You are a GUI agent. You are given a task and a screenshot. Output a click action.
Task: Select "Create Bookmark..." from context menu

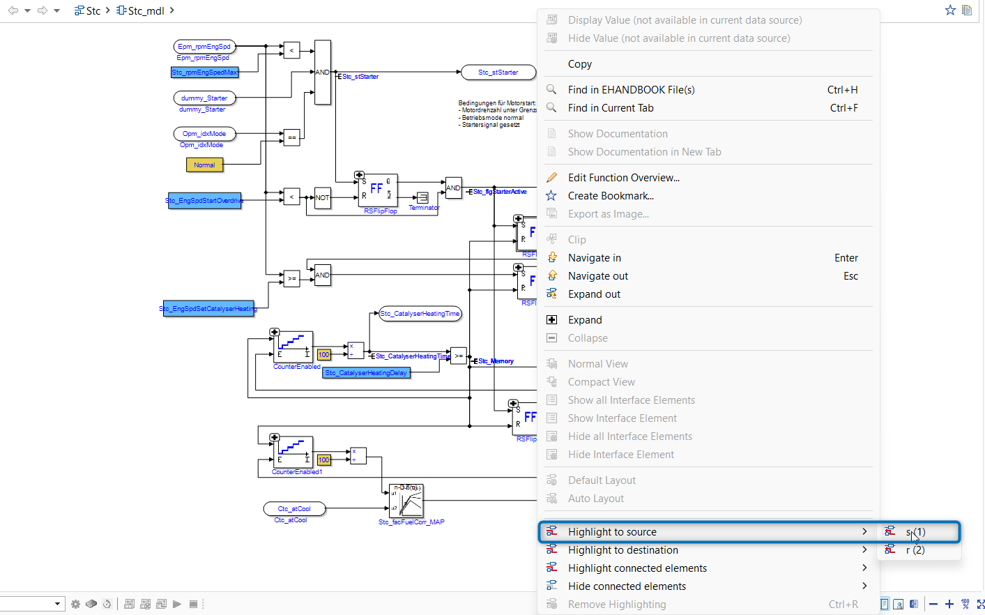(x=611, y=196)
